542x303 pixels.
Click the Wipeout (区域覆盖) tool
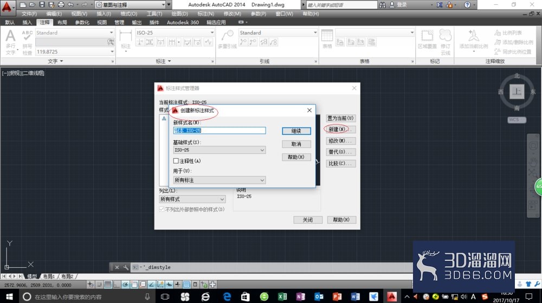click(427, 38)
